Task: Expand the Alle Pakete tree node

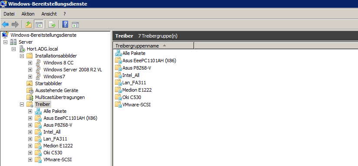Action: [x=30, y=111]
